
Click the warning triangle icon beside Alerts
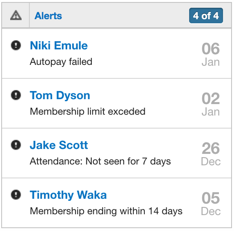tap(16, 15)
